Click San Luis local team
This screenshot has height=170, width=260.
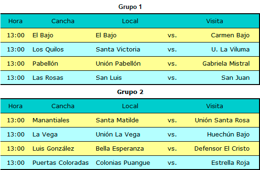pyautogui.click(x=109, y=78)
